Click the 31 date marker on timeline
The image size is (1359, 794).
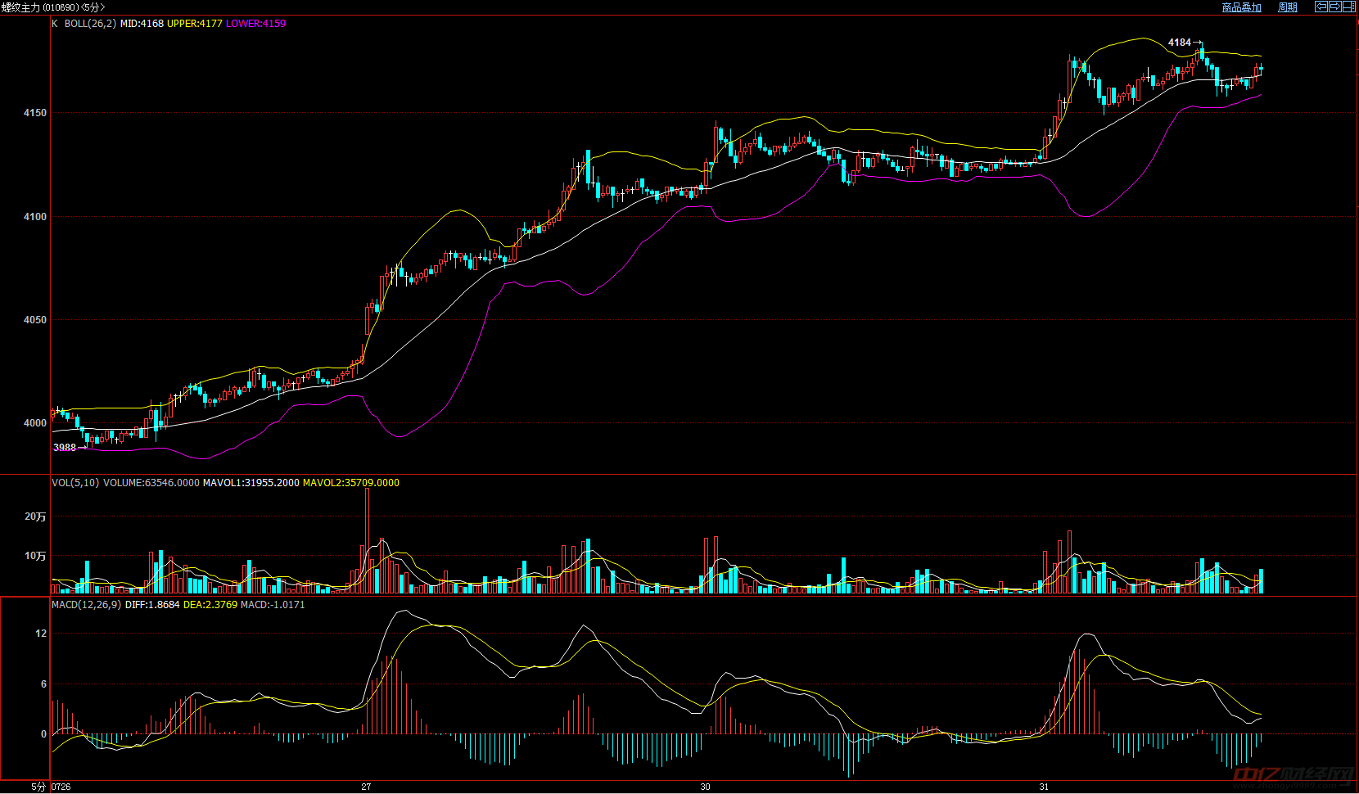[x=1044, y=787]
